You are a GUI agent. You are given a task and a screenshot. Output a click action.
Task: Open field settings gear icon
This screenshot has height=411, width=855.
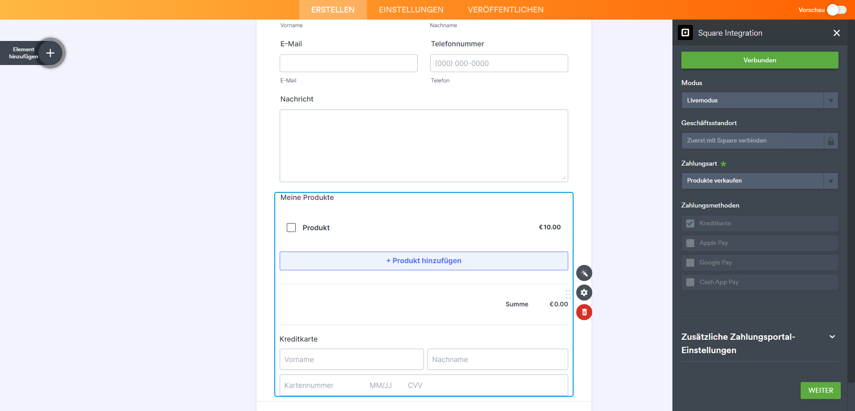[584, 293]
